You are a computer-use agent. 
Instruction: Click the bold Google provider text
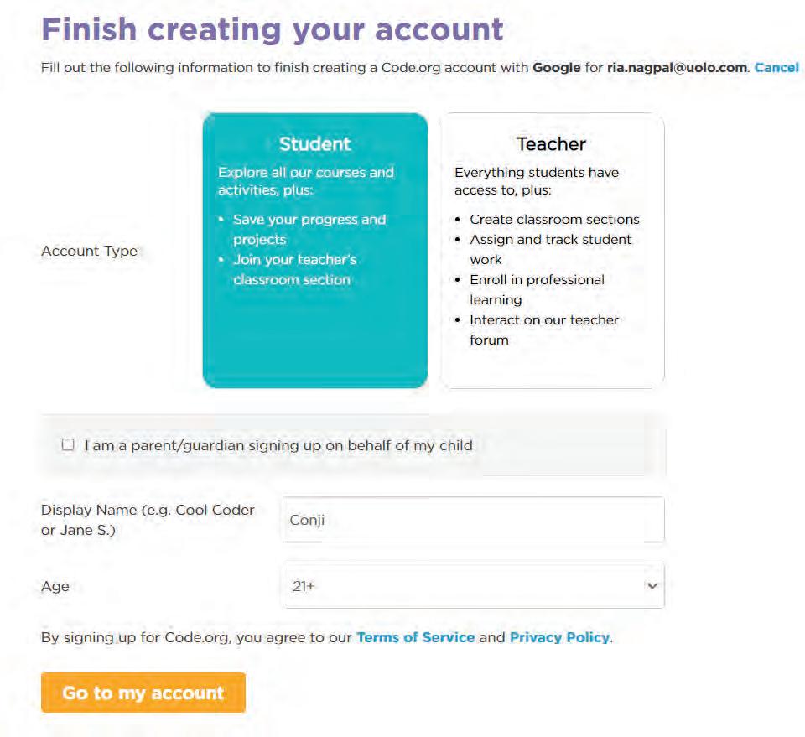coord(556,67)
